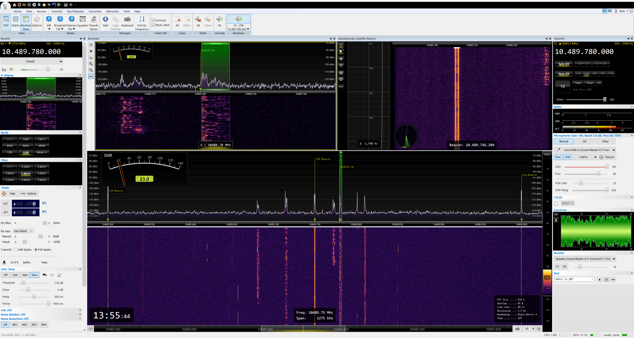Reset the RIT offset with undo arrow

point(44,204)
